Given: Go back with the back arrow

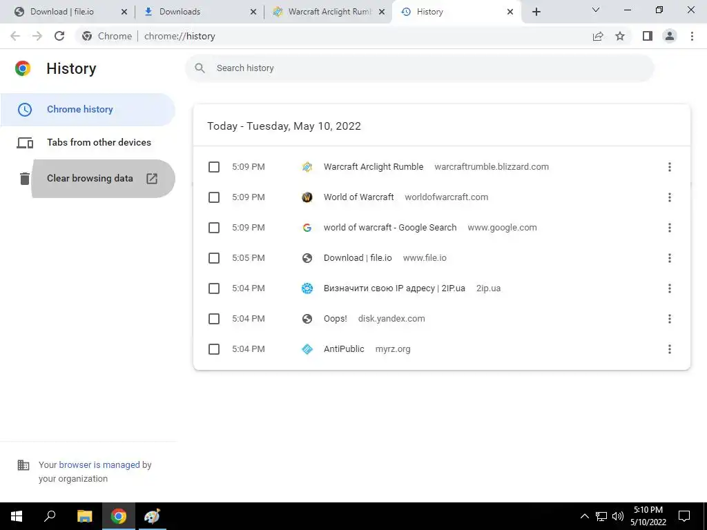Looking at the screenshot, I should pyautogui.click(x=15, y=36).
